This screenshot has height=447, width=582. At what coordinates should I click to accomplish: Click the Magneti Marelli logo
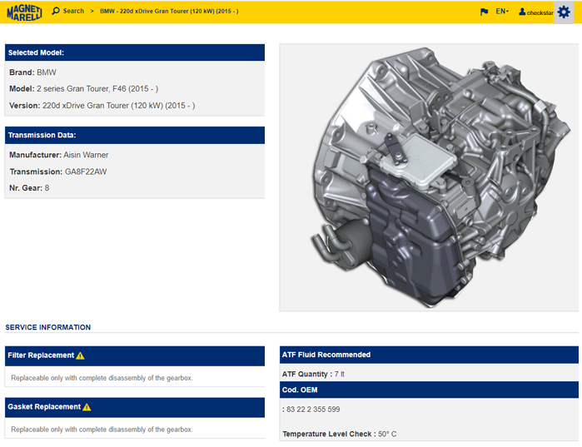24,12
